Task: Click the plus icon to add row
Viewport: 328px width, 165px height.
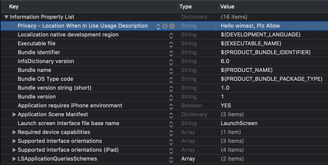Action: [165, 26]
